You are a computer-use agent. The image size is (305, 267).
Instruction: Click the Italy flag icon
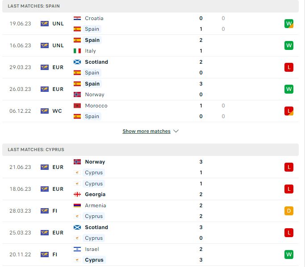tap(77, 51)
